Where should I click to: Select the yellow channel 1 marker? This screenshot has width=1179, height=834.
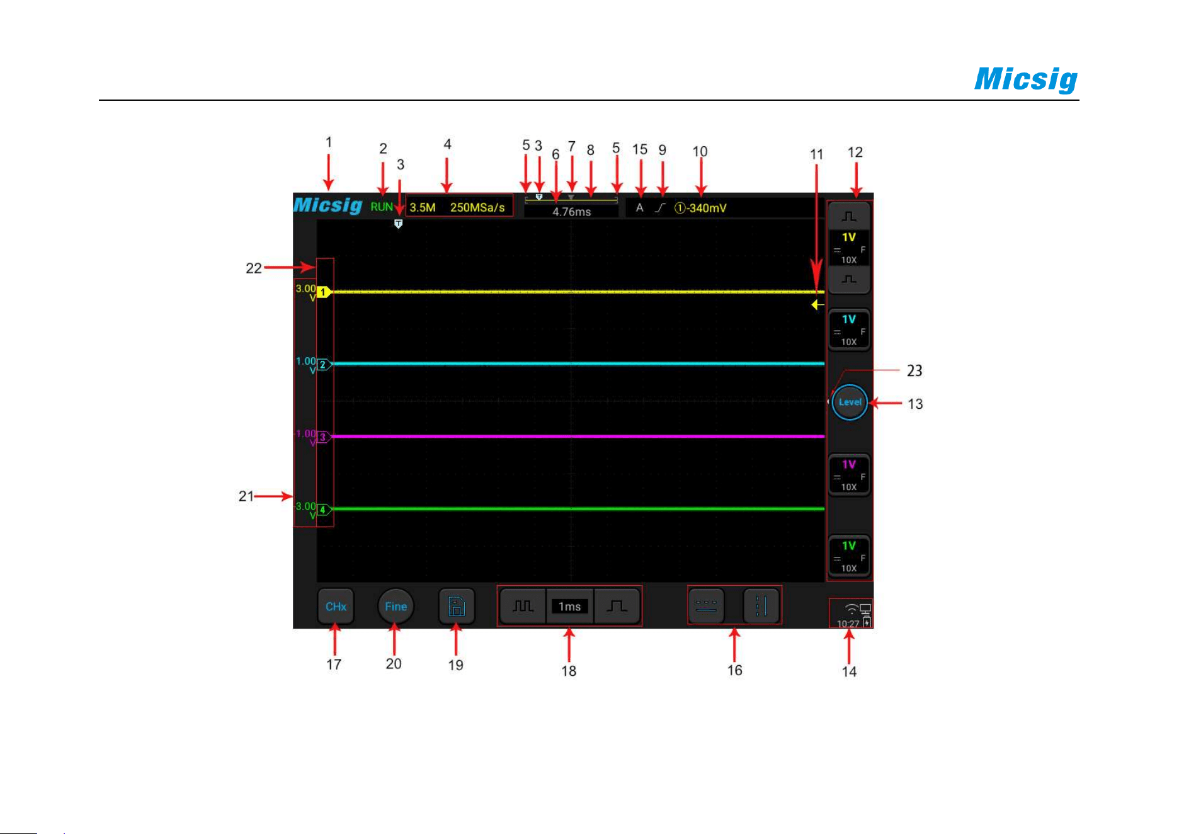tap(324, 292)
